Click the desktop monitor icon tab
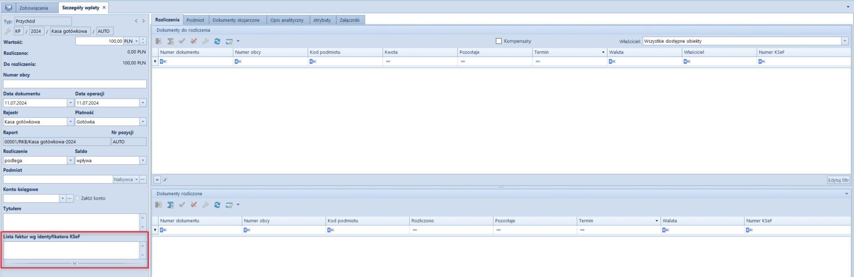Viewport: 854px width, 277px height. coord(8,8)
